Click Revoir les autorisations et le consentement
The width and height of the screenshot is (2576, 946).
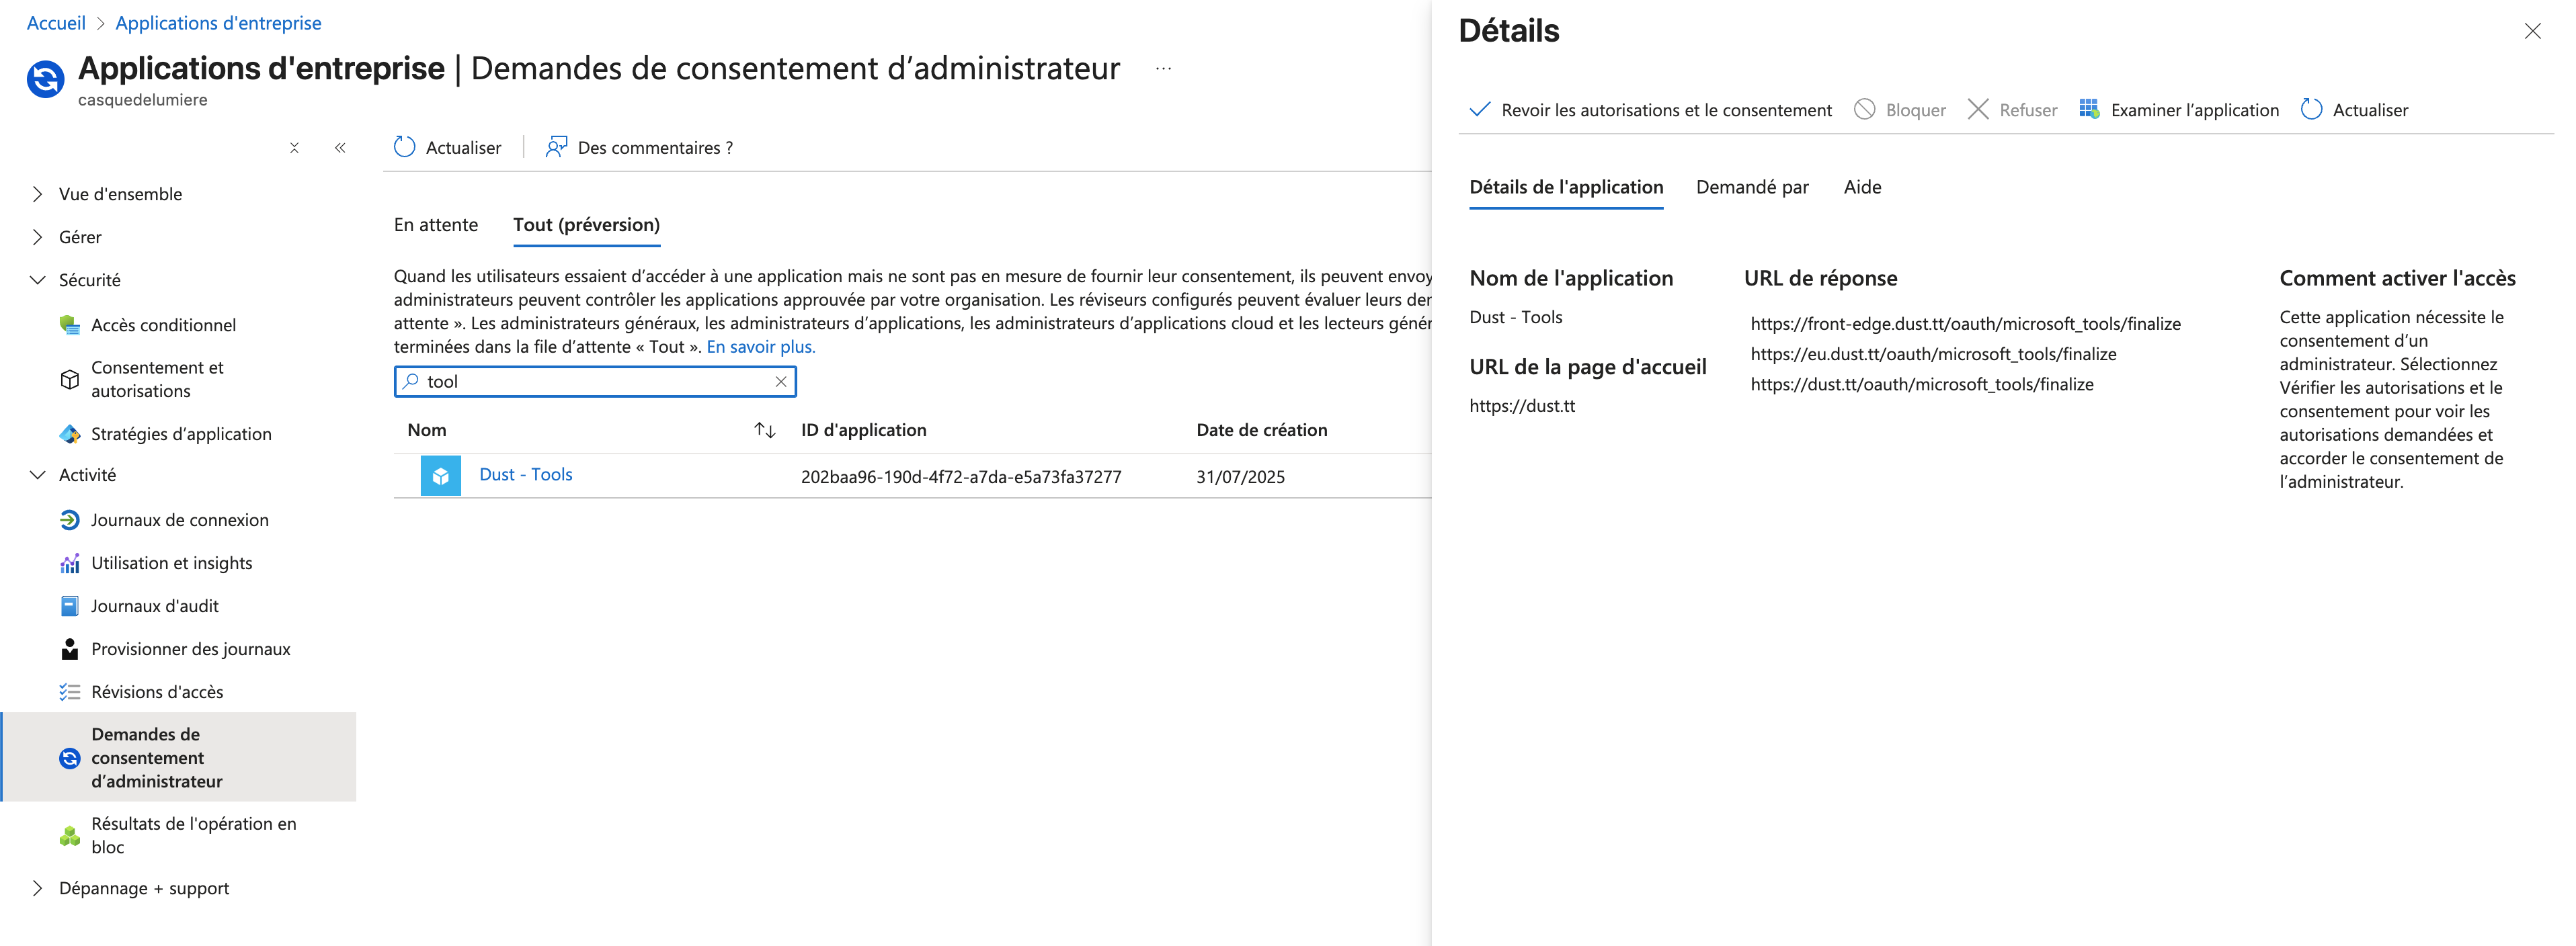click(1650, 110)
